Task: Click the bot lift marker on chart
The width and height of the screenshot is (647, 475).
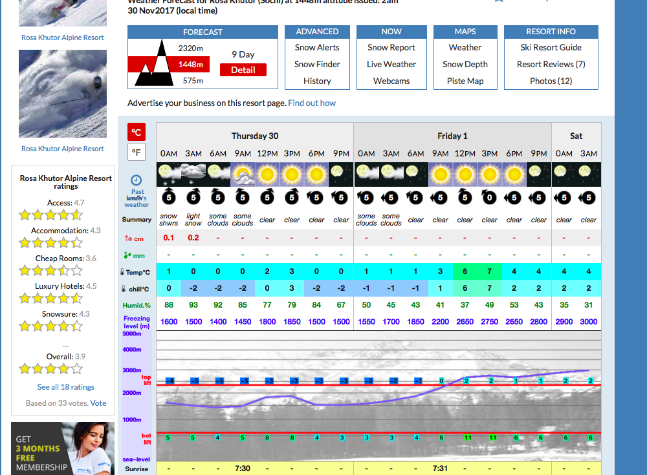Action: click(x=146, y=439)
